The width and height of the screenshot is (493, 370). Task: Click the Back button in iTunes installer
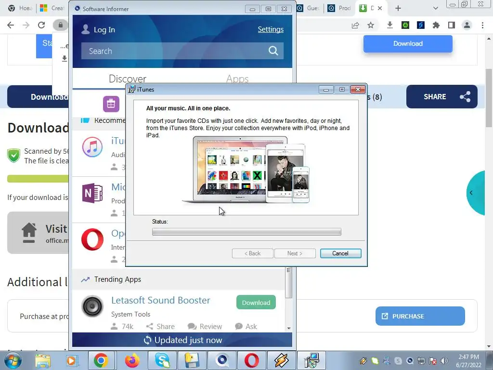(252, 253)
